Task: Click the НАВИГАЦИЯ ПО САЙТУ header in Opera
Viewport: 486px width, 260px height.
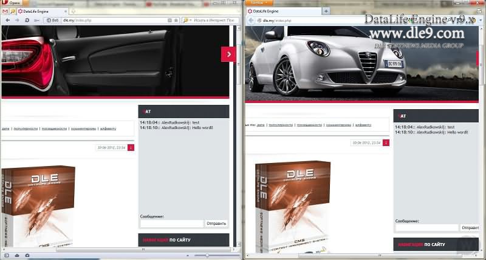Action: (183, 240)
